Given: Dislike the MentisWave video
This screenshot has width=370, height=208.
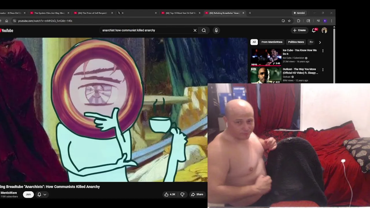Looking at the screenshot, I should (x=182, y=194).
